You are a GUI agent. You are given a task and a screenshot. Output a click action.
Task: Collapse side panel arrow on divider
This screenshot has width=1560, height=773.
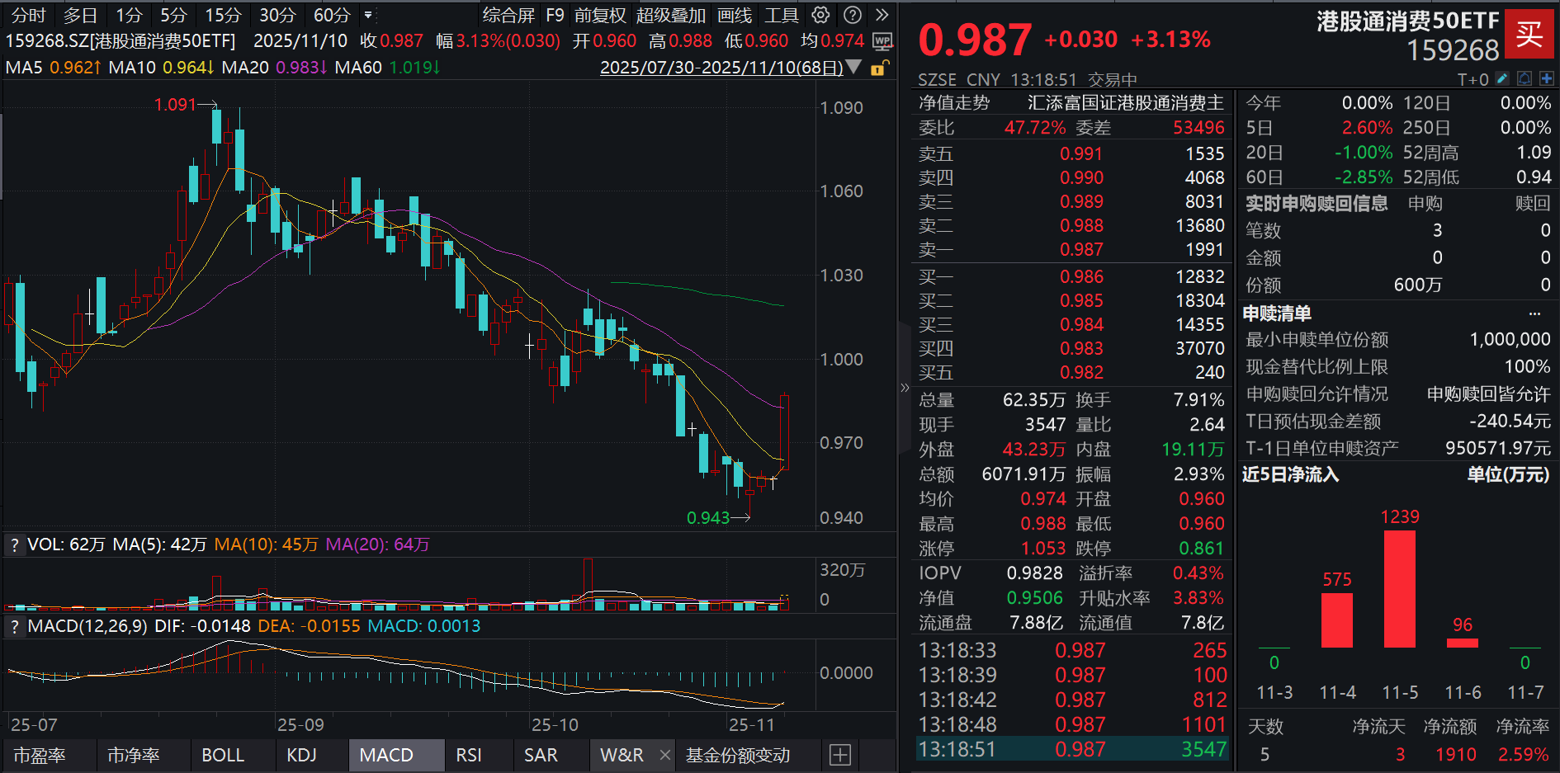click(x=905, y=387)
